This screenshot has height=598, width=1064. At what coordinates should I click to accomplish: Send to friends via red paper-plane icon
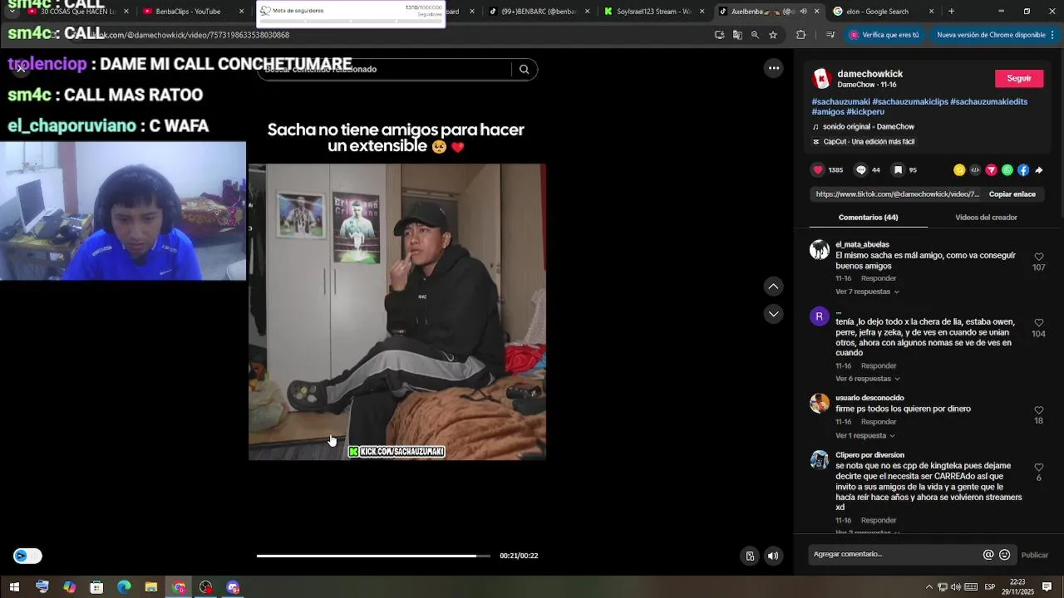point(991,169)
